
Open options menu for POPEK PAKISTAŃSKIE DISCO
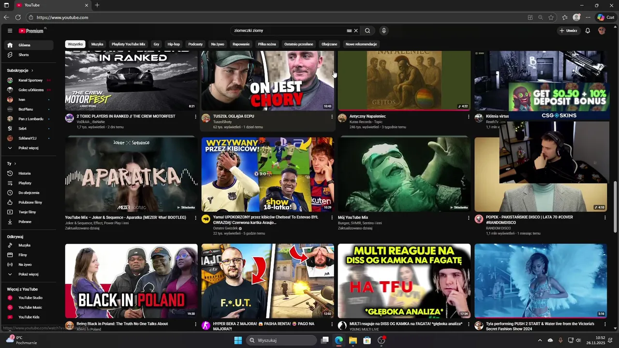pyautogui.click(x=604, y=217)
